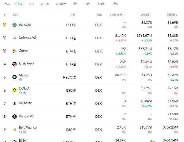The image size is (184, 142).
Task: Click Balancer's +57.99% volume change
Action: [147, 106]
